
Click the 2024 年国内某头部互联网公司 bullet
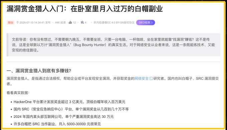pos(64,117)
